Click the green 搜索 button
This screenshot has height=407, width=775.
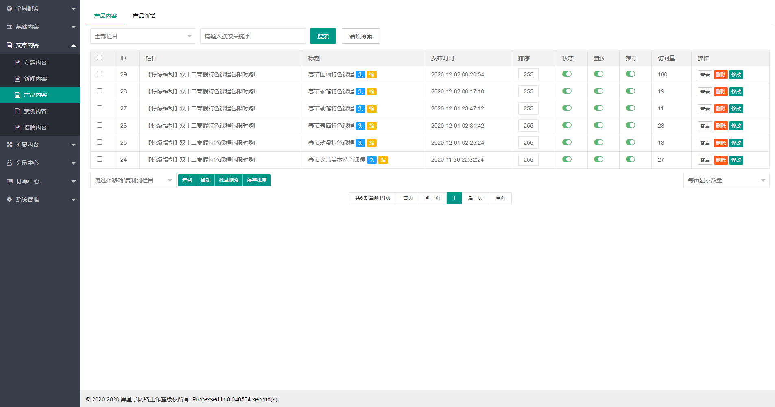[x=323, y=36]
